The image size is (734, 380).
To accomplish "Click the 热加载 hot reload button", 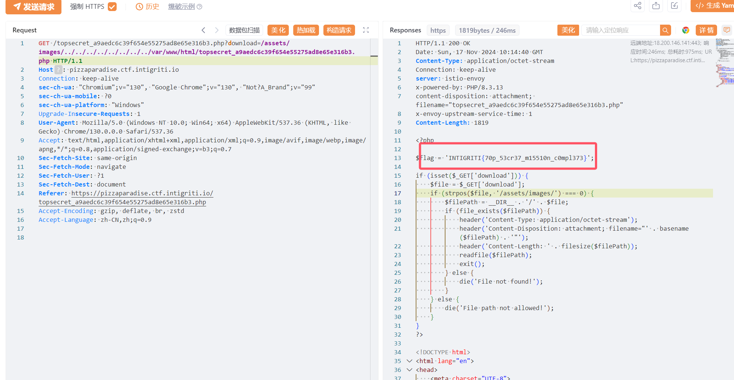I will tap(306, 30).
